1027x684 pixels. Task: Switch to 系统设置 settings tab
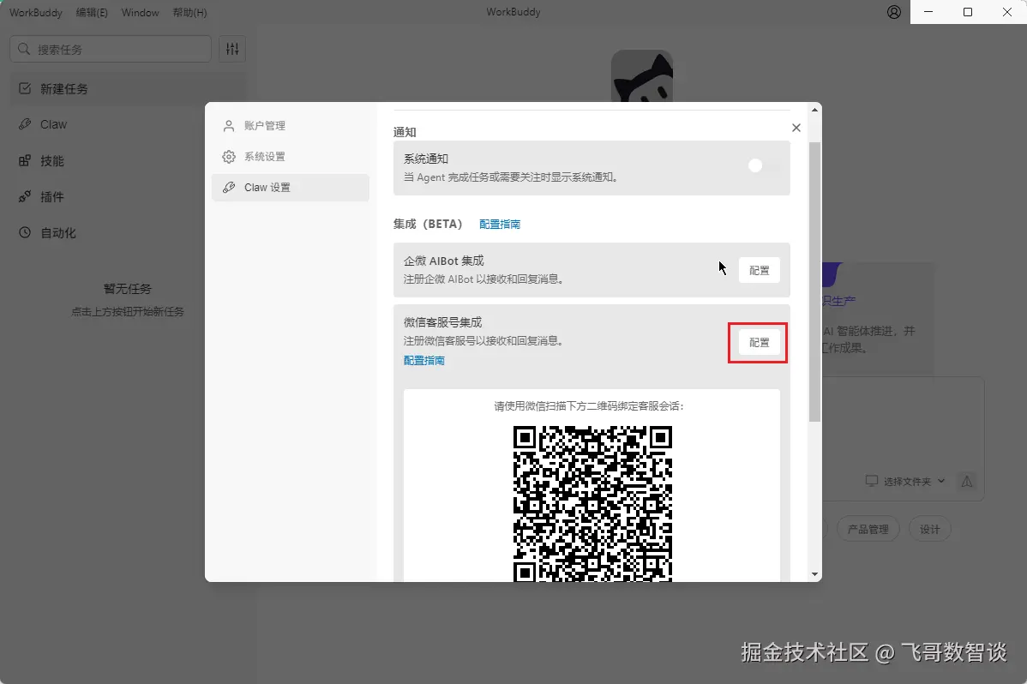click(290, 157)
